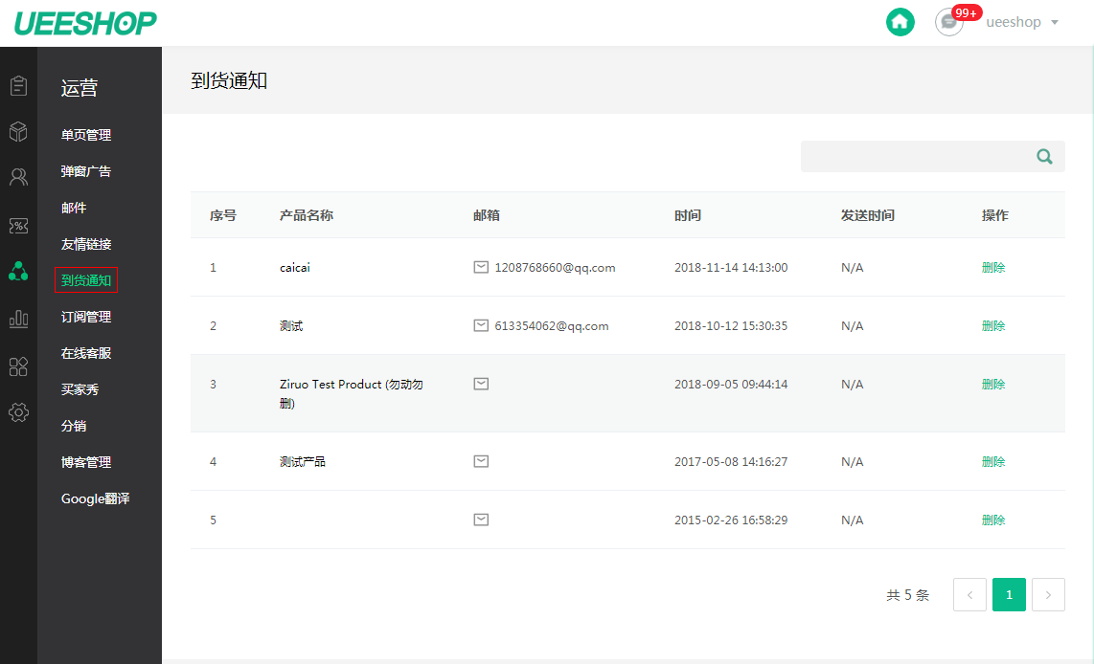Click the UEESHOP logo

click(x=85, y=23)
